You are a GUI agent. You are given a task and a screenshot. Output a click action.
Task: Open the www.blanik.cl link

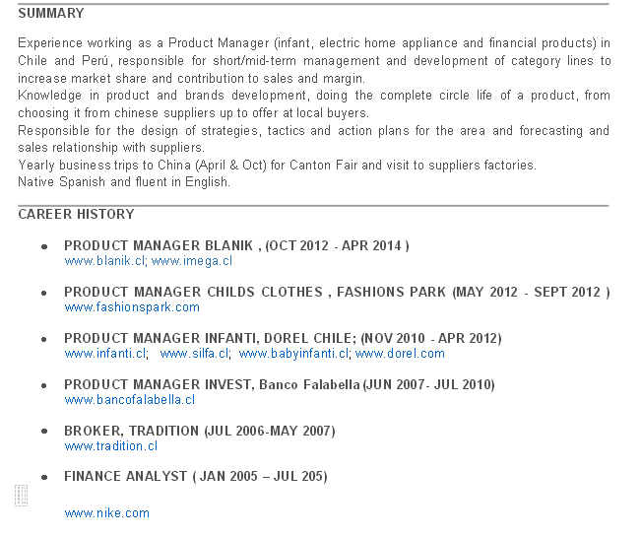point(104,261)
